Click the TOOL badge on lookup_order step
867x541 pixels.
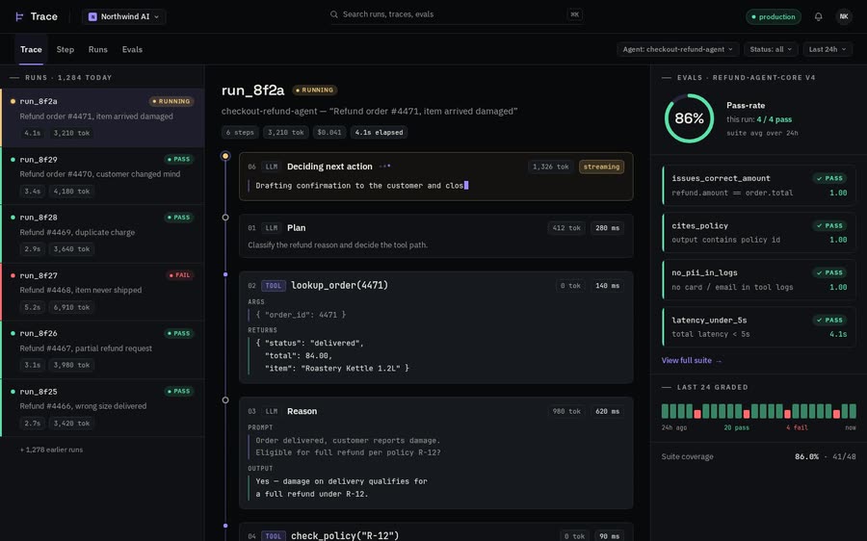click(x=274, y=286)
